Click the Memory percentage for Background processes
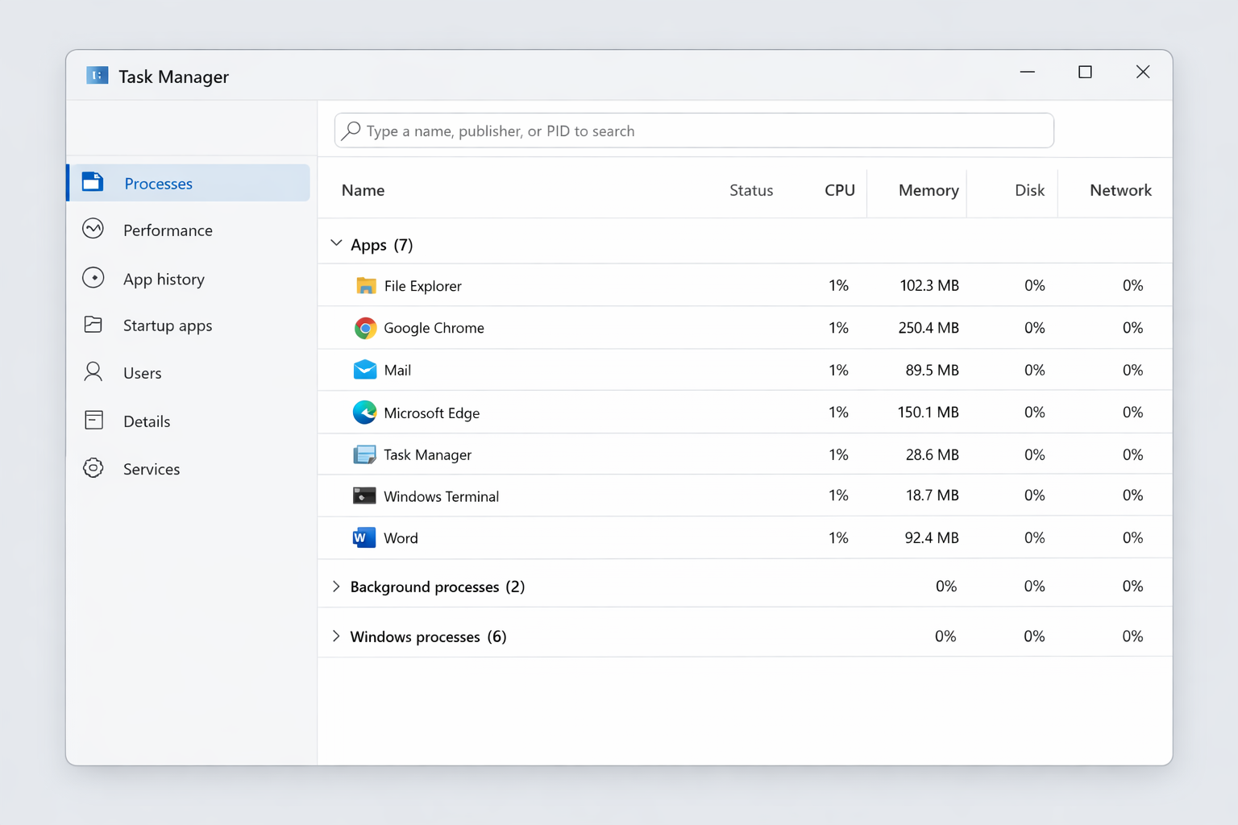Screen dimensions: 1238x825 tap(946, 586)
